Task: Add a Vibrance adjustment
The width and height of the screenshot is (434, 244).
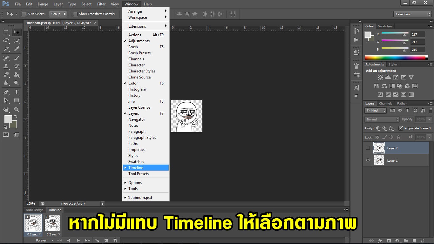Action: coord(411,77)
